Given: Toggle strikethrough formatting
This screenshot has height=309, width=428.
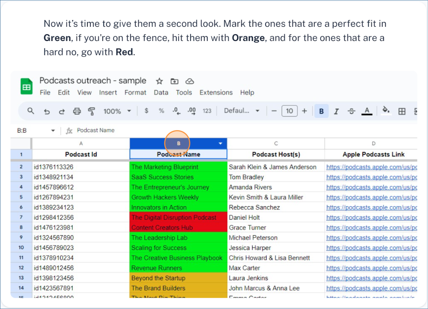Looking at the screenshot, I should tap(351, 111).
